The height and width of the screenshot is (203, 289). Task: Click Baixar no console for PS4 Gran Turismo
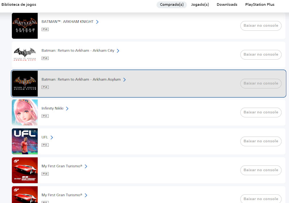click(x=261, y=170)
